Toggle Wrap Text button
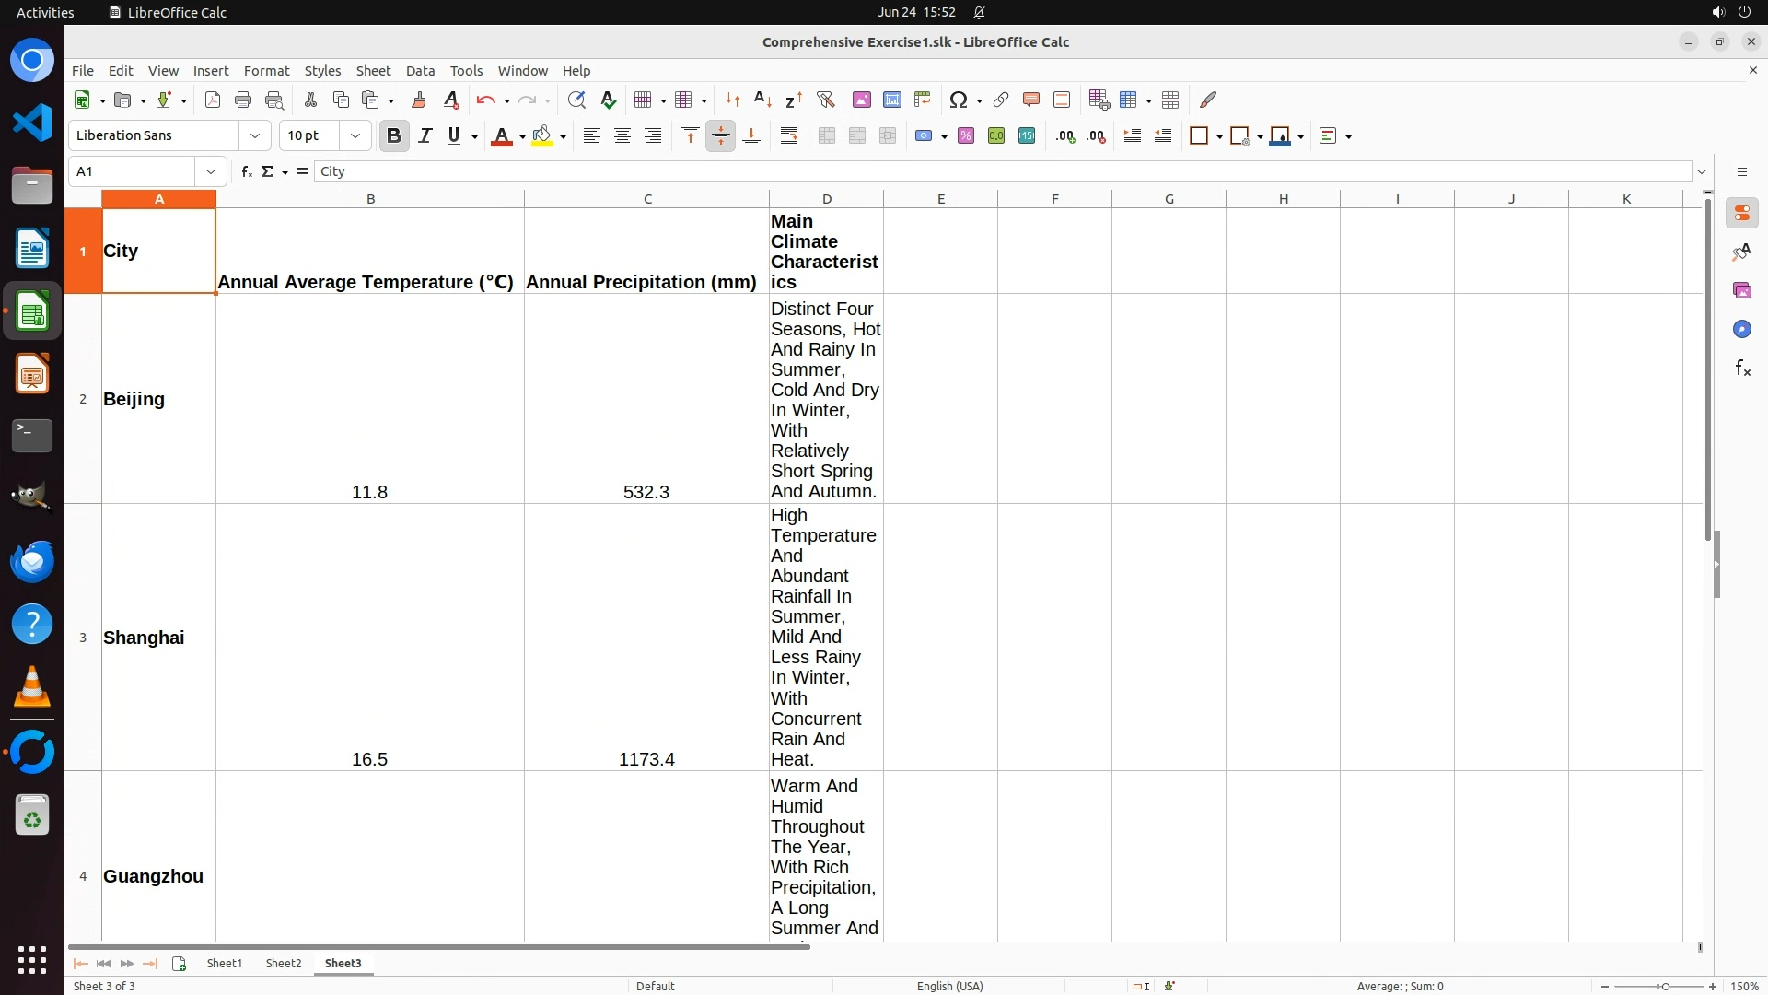Viewport: 1768px width, 995px height. point(788,136)
